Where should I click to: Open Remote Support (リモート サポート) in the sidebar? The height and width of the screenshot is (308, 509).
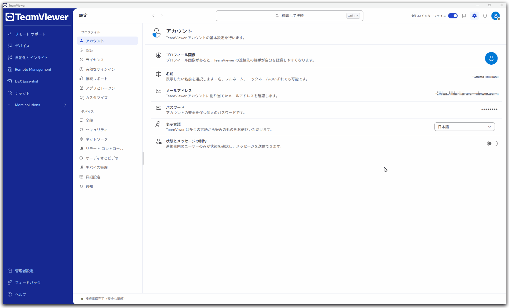click(x=30, y=34)
